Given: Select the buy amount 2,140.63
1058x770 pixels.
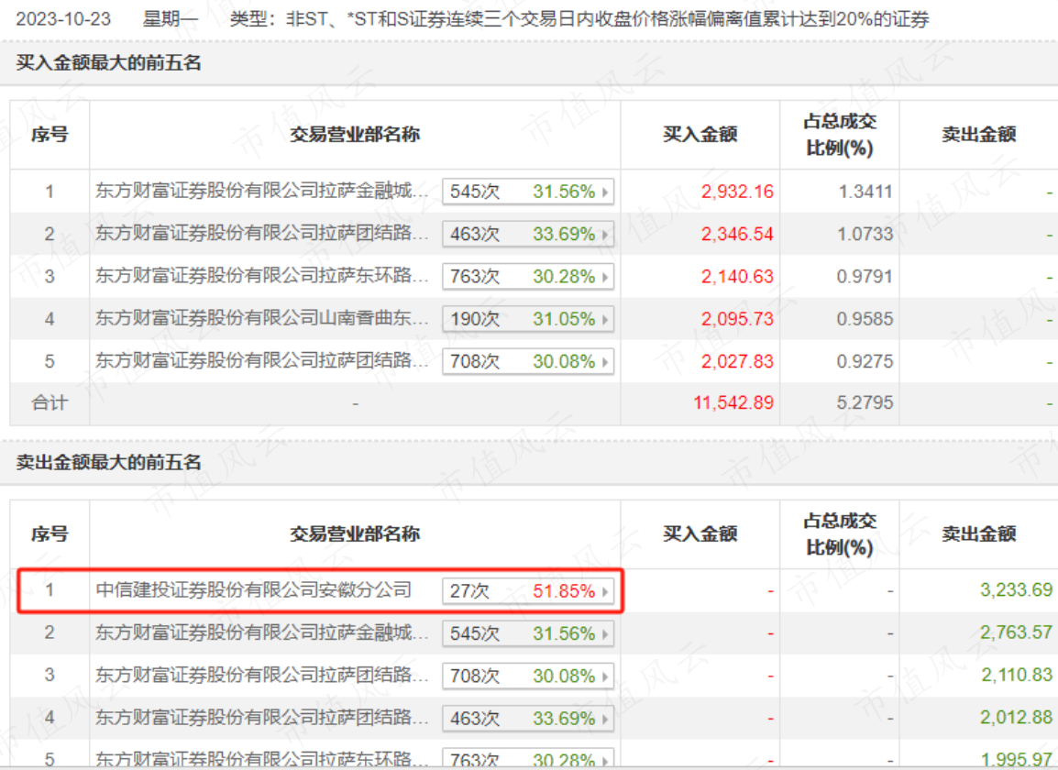Looking at the screenshot, I should (737, 277).
